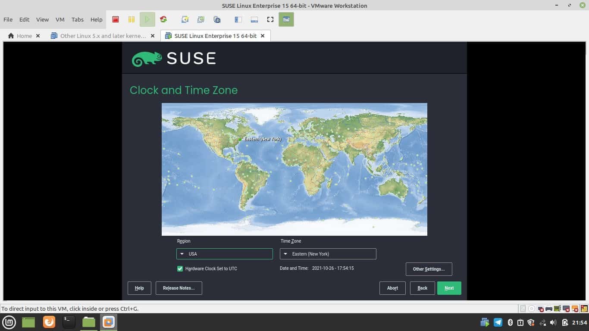
Task: Click the highlighted console view toolbar icon
Action: 286,19
